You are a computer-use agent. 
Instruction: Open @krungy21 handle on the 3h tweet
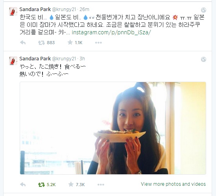64,59
